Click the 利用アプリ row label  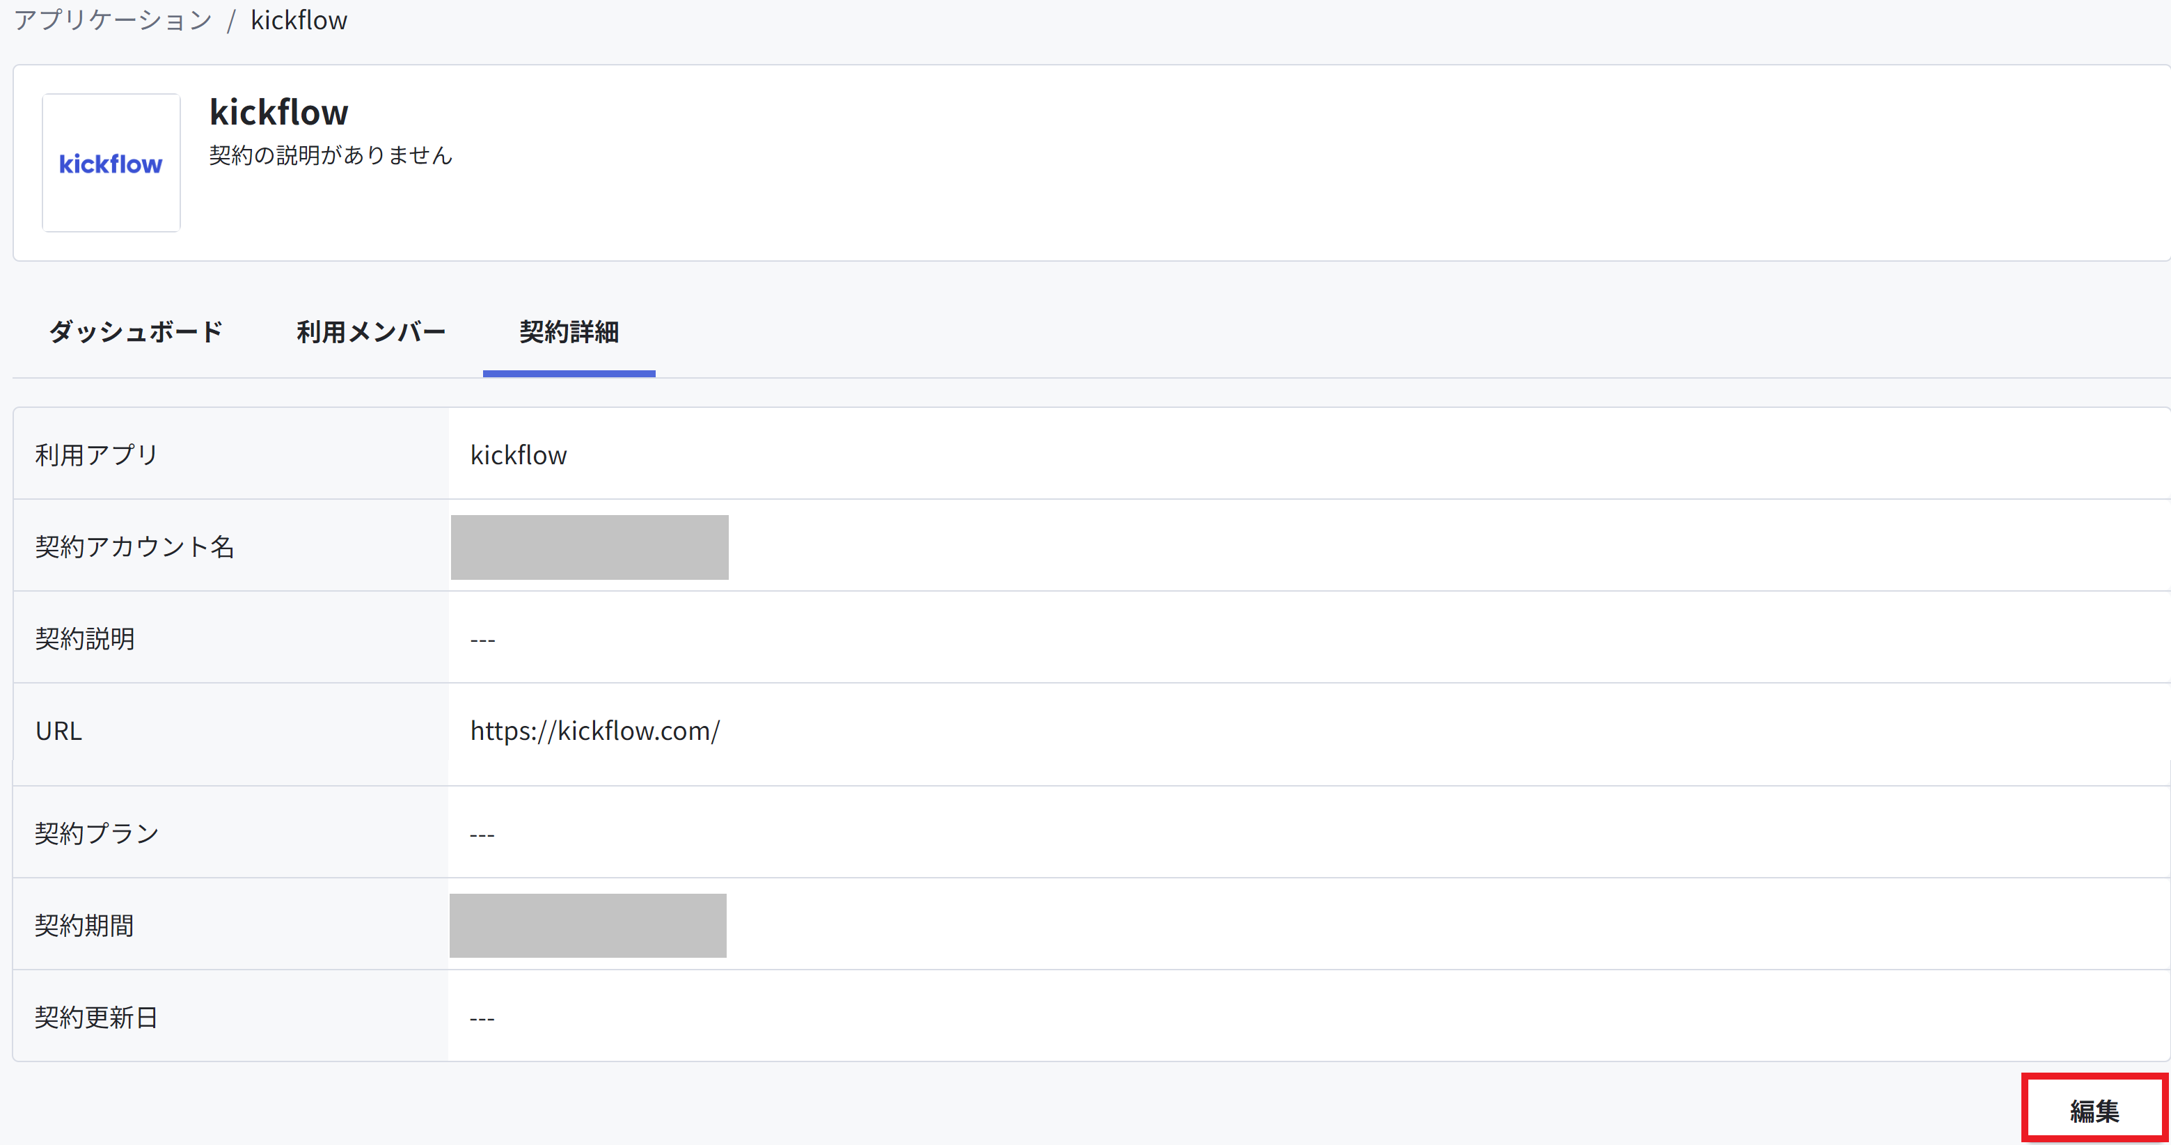coord(97,455)
